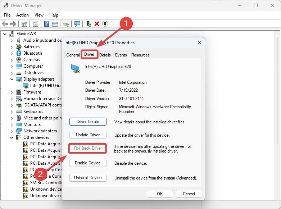Click Scan for hardware changes monitor icon
281x209 pixels.
(77, 24)
